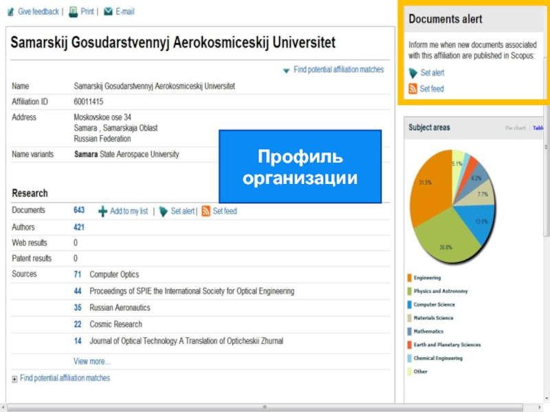Click the orange Engineering legend swatch
The height and width of the screenshot is (412, 550).
tap(410, 278)
